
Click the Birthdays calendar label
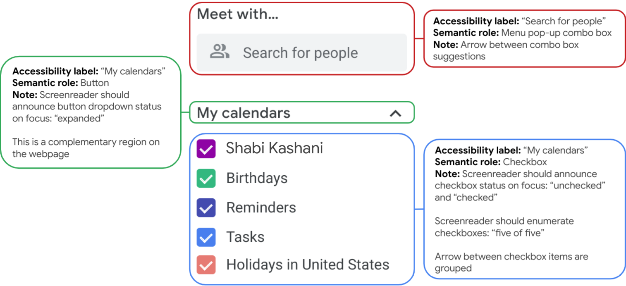click(x=257, y=178)
